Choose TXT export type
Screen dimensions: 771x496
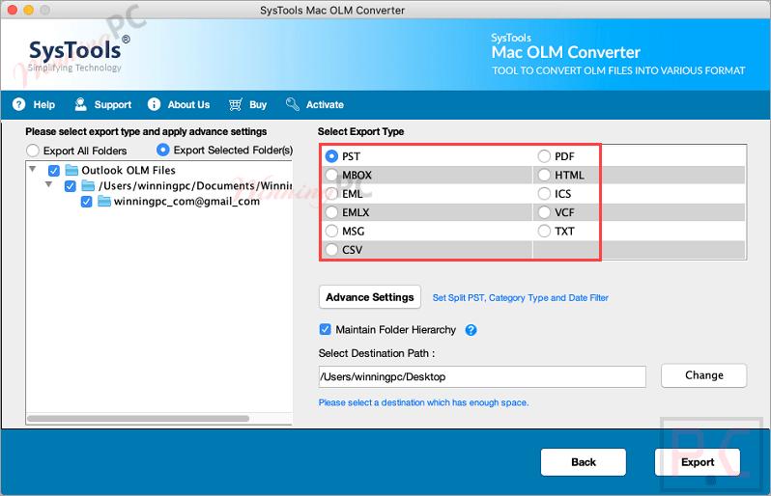tap(544, 231)
